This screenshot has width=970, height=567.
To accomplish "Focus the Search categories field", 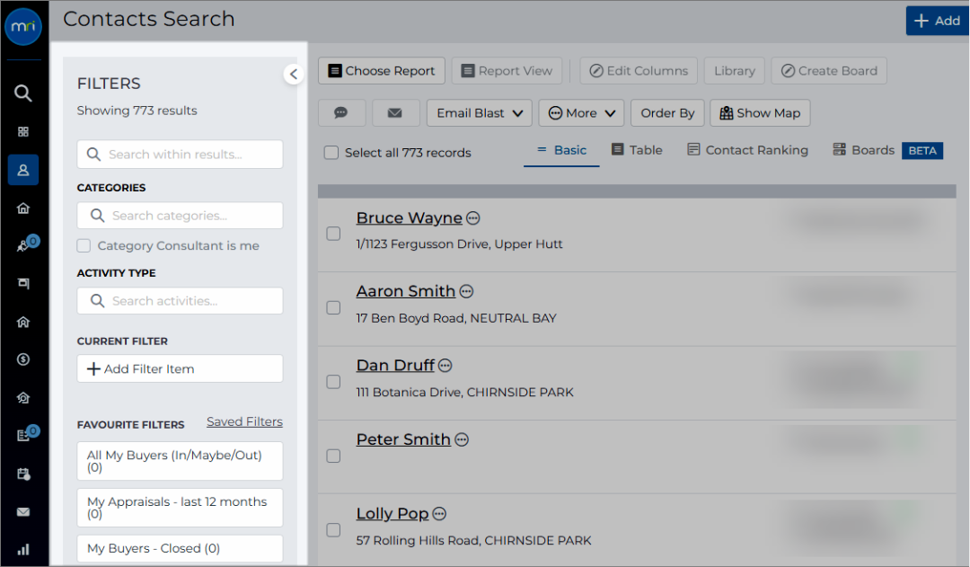I will point(180,216).
